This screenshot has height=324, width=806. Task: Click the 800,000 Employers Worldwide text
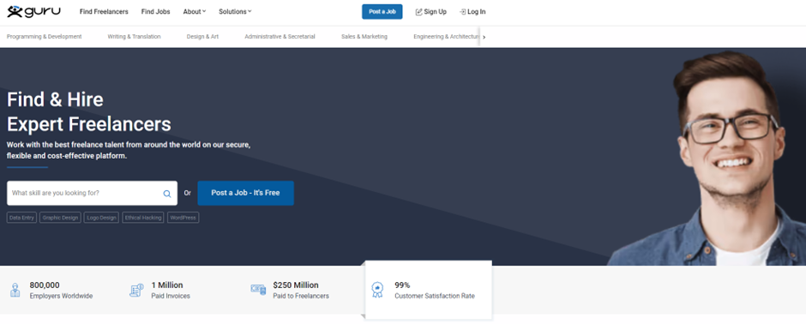click(61, 290)
